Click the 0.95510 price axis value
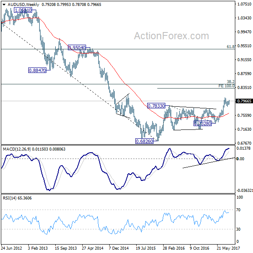The height and width of the screenshot is (253, 253). click(244, 46)
